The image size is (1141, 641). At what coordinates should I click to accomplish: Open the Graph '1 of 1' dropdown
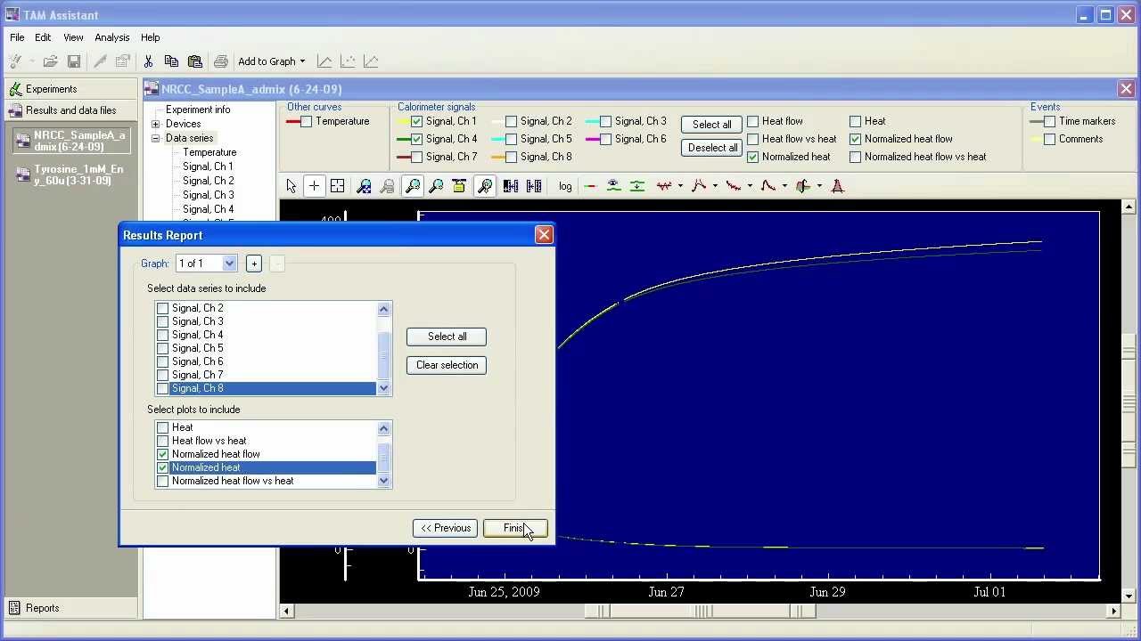pos(229,264)
